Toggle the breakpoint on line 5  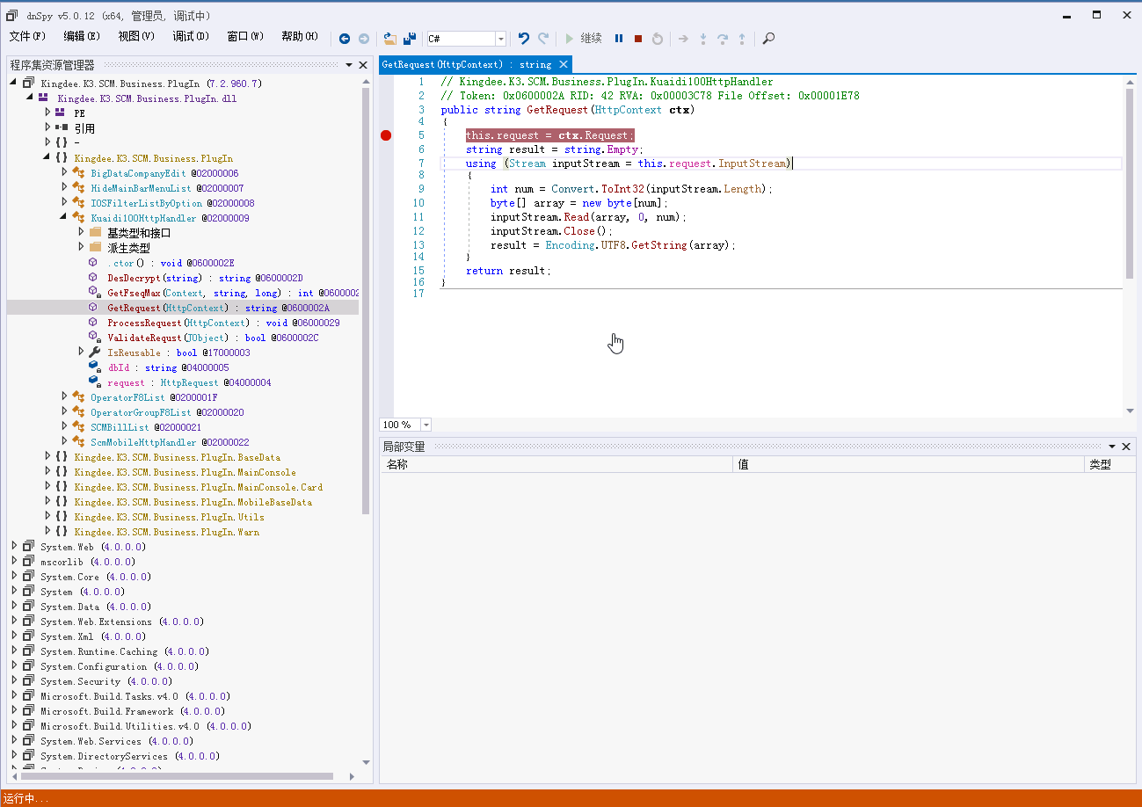pyautogui.click(x=386, y=135)
